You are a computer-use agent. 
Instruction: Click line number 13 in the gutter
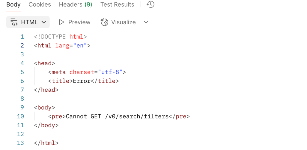(20, 143)
